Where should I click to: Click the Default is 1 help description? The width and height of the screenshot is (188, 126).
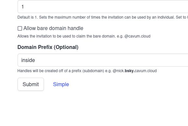[103, 17]
